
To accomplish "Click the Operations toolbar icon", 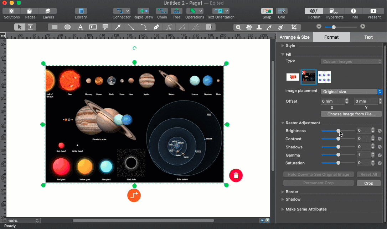I will click(192, 11).
